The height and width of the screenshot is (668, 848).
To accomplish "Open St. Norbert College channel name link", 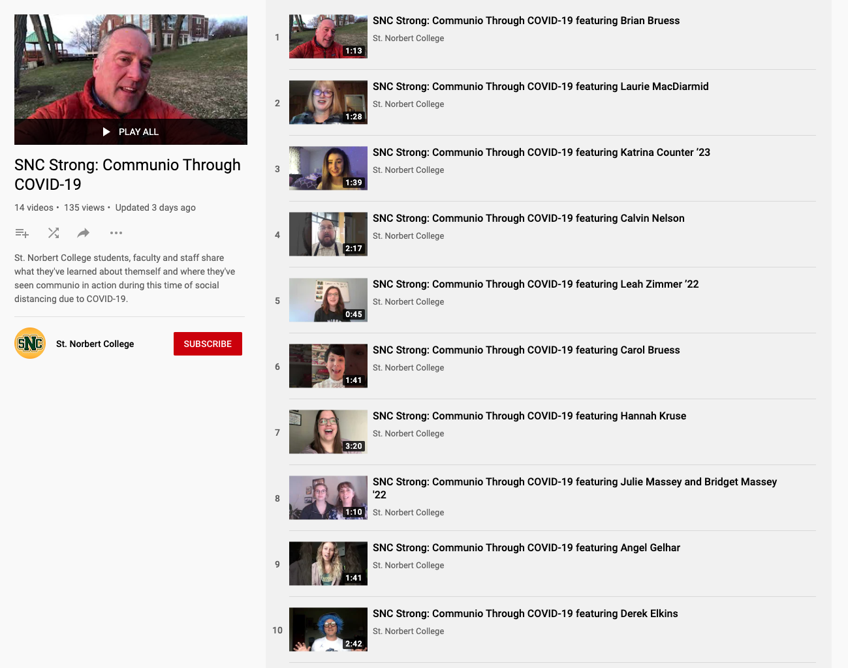I will coord(95,344).
